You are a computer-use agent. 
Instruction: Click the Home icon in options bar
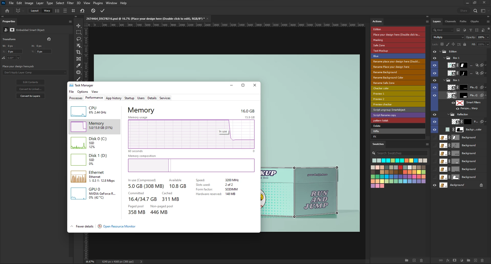[x=7, y=11]
